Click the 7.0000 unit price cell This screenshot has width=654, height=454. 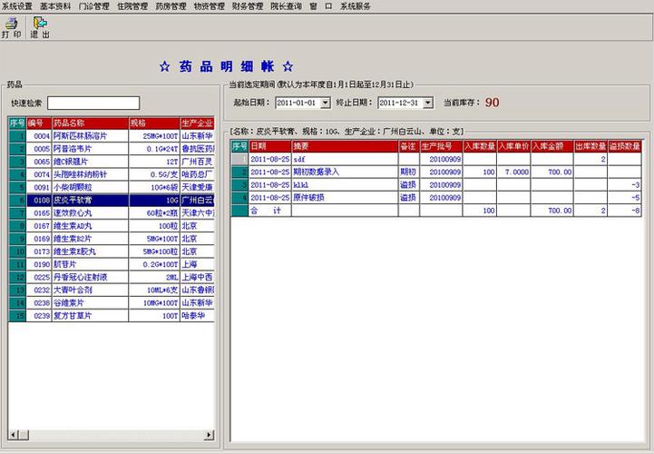click(x=513, y=173)
